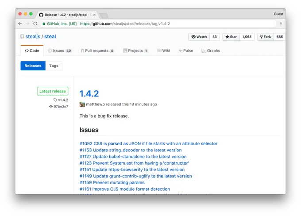Open Chrome three-dot menu

(x=281, y=23)
